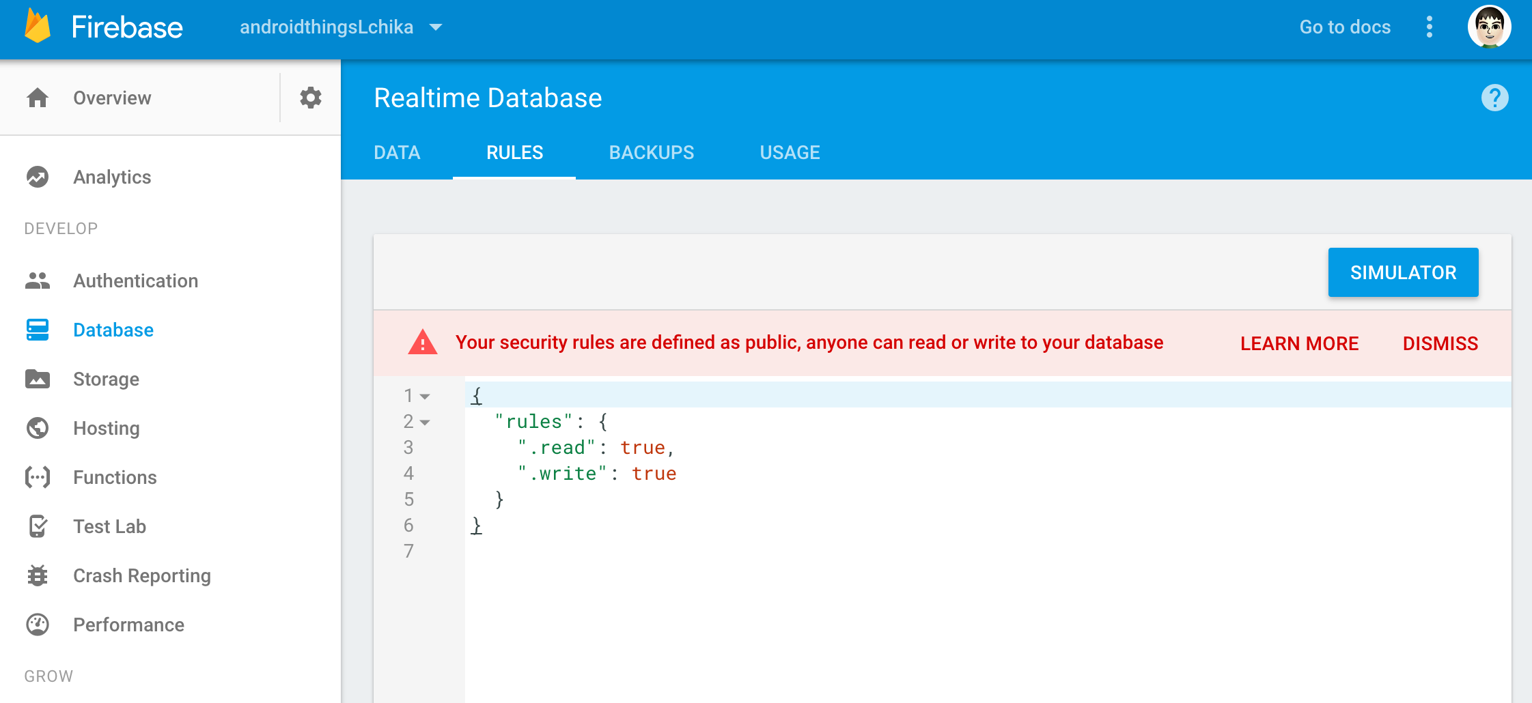Click the Crash Reporting bug icon
1532x703 pixels.
(x=38, y=575)
